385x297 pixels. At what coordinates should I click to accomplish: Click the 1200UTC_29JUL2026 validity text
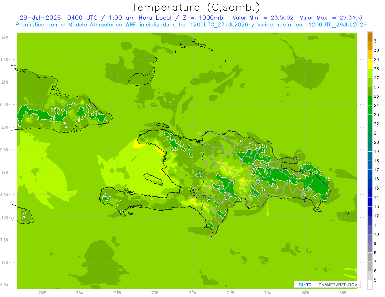pyautogui.click(x=338, y=25)
